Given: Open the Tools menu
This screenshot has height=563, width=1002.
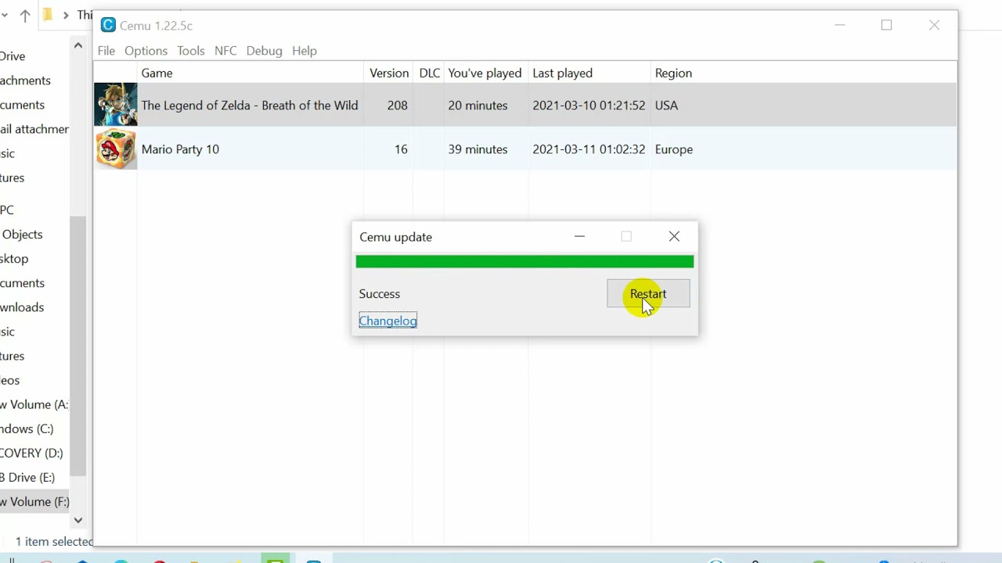Looking at the screenshot, I should [x=191, y=51].
